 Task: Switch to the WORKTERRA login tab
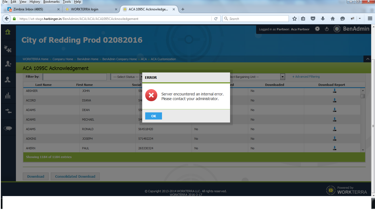click(x=85, y=9)
